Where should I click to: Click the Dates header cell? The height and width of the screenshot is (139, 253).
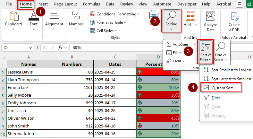pyautogui.click(x=115, y=64)
